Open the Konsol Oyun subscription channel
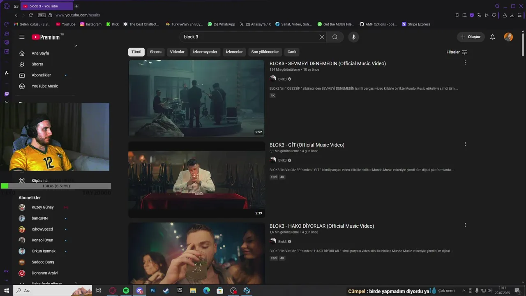This screenshot has height=296, width=526. coord(42,240)
